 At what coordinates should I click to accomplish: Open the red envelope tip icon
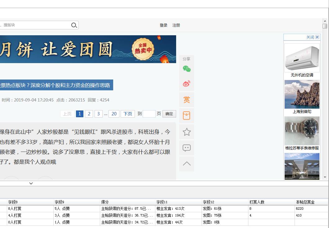186,115
